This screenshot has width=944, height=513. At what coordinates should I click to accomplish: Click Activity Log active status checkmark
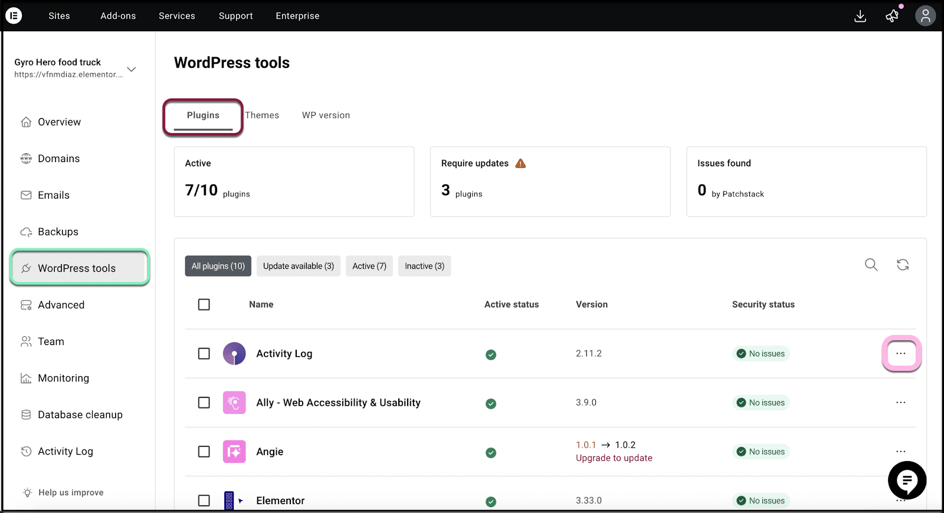coord(491,354)
